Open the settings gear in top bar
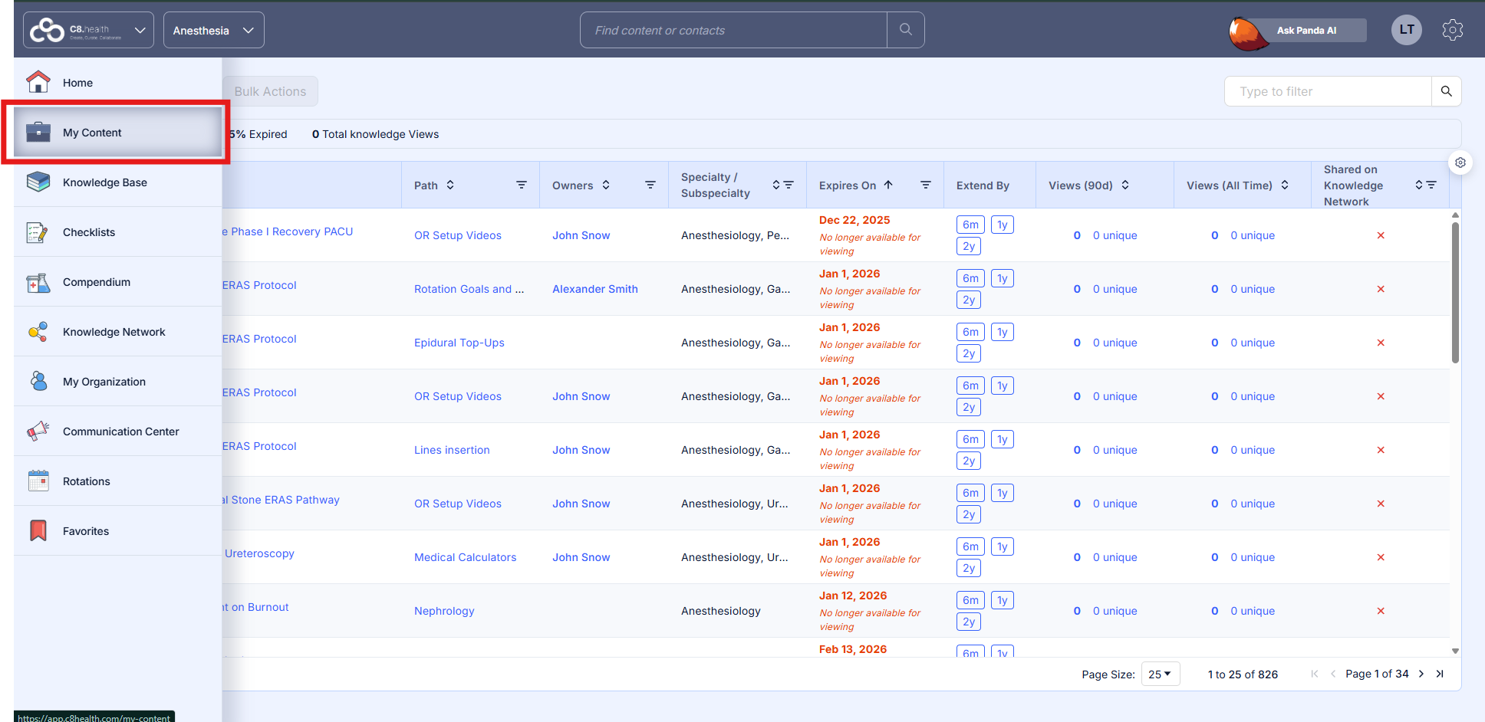 tap(1452, 30)
